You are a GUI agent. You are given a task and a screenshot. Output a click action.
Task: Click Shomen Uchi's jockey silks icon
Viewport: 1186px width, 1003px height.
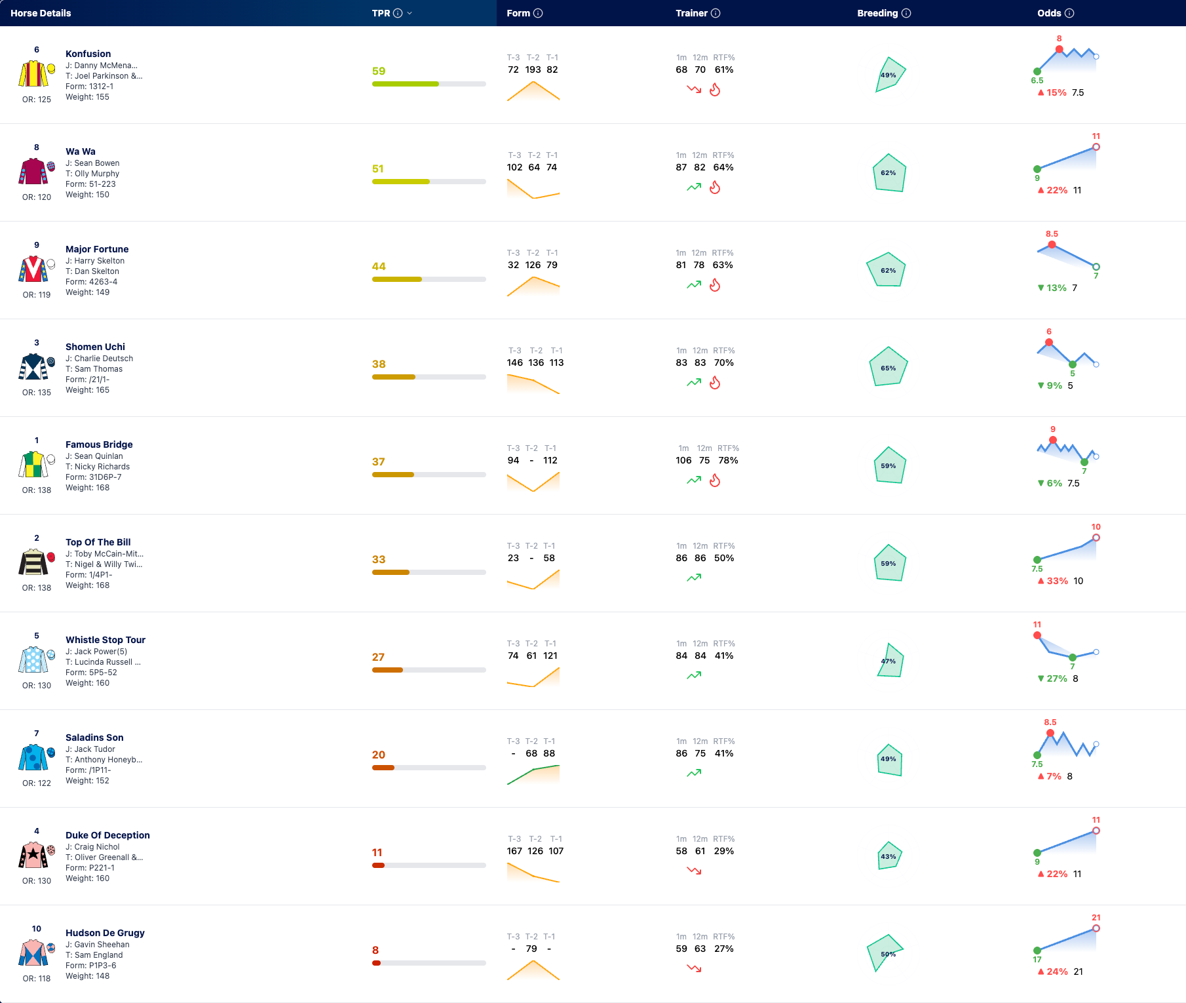click(33, 367)
